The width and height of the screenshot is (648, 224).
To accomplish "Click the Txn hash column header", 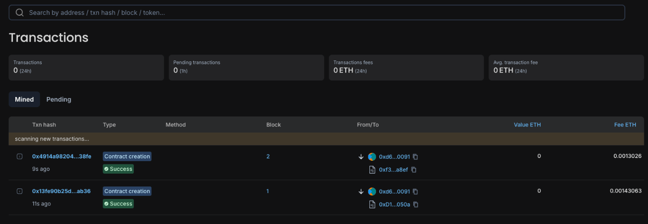I will (x=44, y=125).
